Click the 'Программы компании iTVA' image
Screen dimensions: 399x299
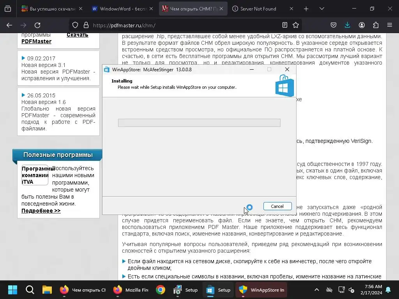(35, 175)
